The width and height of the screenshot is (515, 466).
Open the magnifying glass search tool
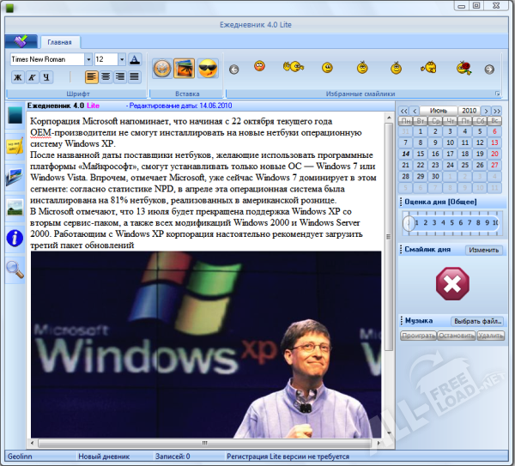pyautogui.click(x=15, y=269)
